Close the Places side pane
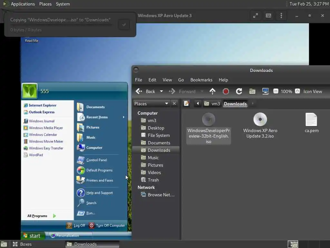Viewport: 330px width, 248px height. point(174,104)
